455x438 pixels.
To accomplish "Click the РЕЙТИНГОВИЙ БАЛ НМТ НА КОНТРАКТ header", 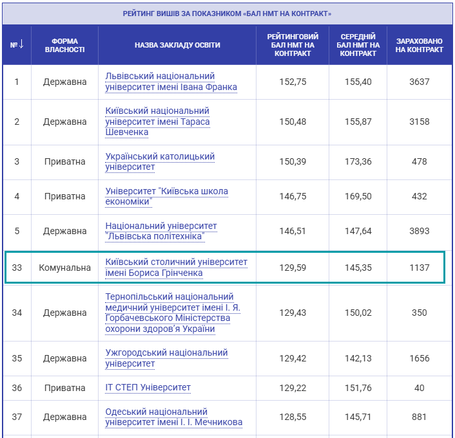I will [x=293, y=45].
